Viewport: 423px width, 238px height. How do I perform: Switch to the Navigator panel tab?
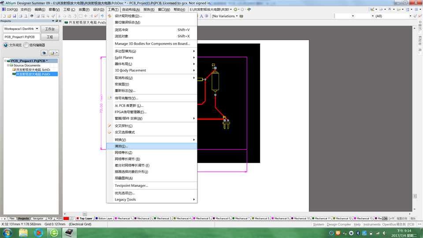coord(38,218)
